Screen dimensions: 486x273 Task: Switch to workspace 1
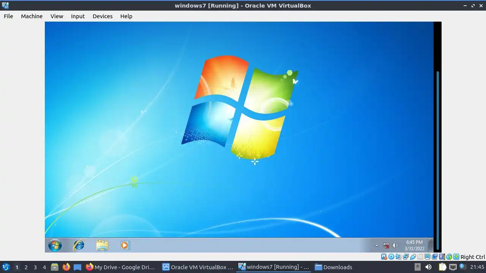point(17,267)
